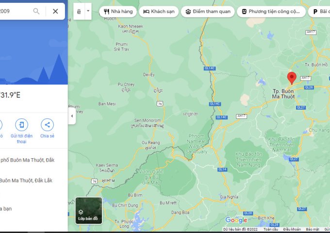Image resolution: width=330 pixels, height=233 pixels.
Task: Expand the dropdown arrow beside the bell icon
Action: (x=88, y=11)
